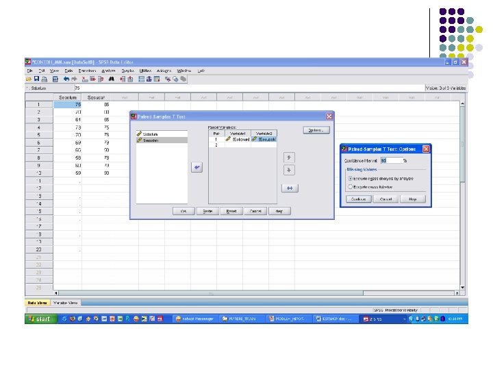493x370 pixels.
Task: Click the Select Cases toolbar icon
Action: (x=157, y=79)
